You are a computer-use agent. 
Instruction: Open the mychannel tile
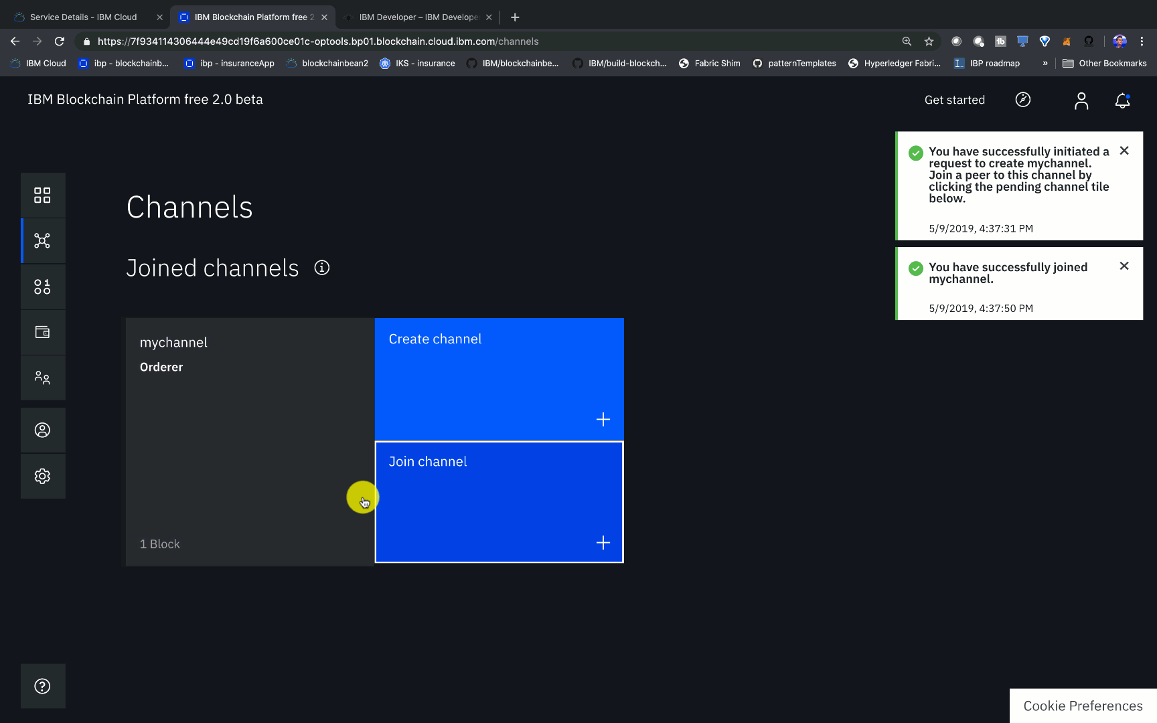pos(250,442)
